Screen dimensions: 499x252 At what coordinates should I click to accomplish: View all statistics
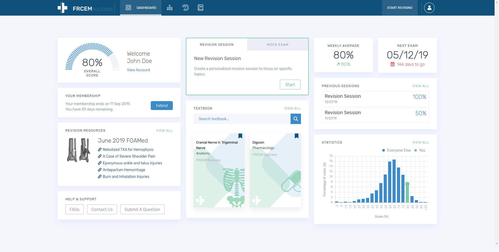pyautogui.click(x=421, y=143)
